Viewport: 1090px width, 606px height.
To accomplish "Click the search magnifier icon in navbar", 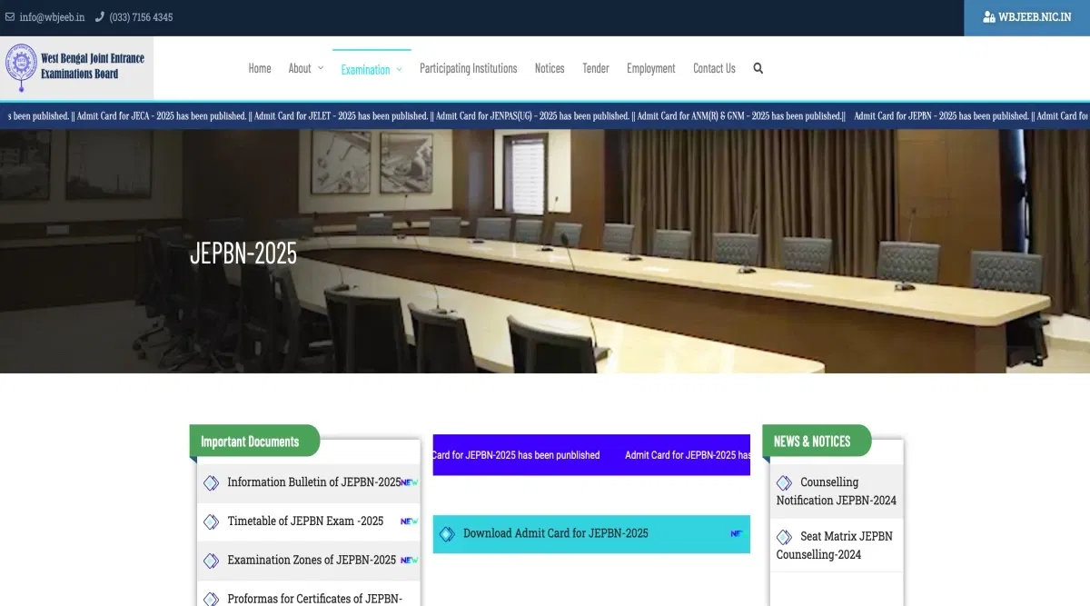I will coord(758,68).
